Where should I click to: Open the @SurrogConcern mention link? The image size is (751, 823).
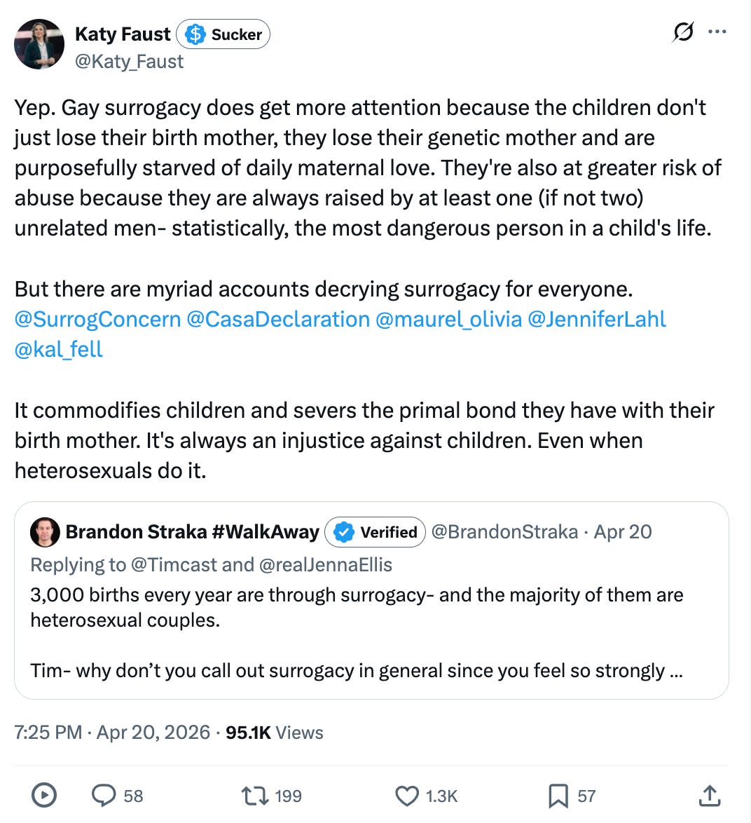pyautogui.click(x=97, y=319)
